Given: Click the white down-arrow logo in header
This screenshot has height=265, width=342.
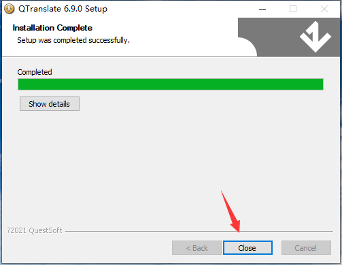Looking at the screenshot, I should 315,37.
